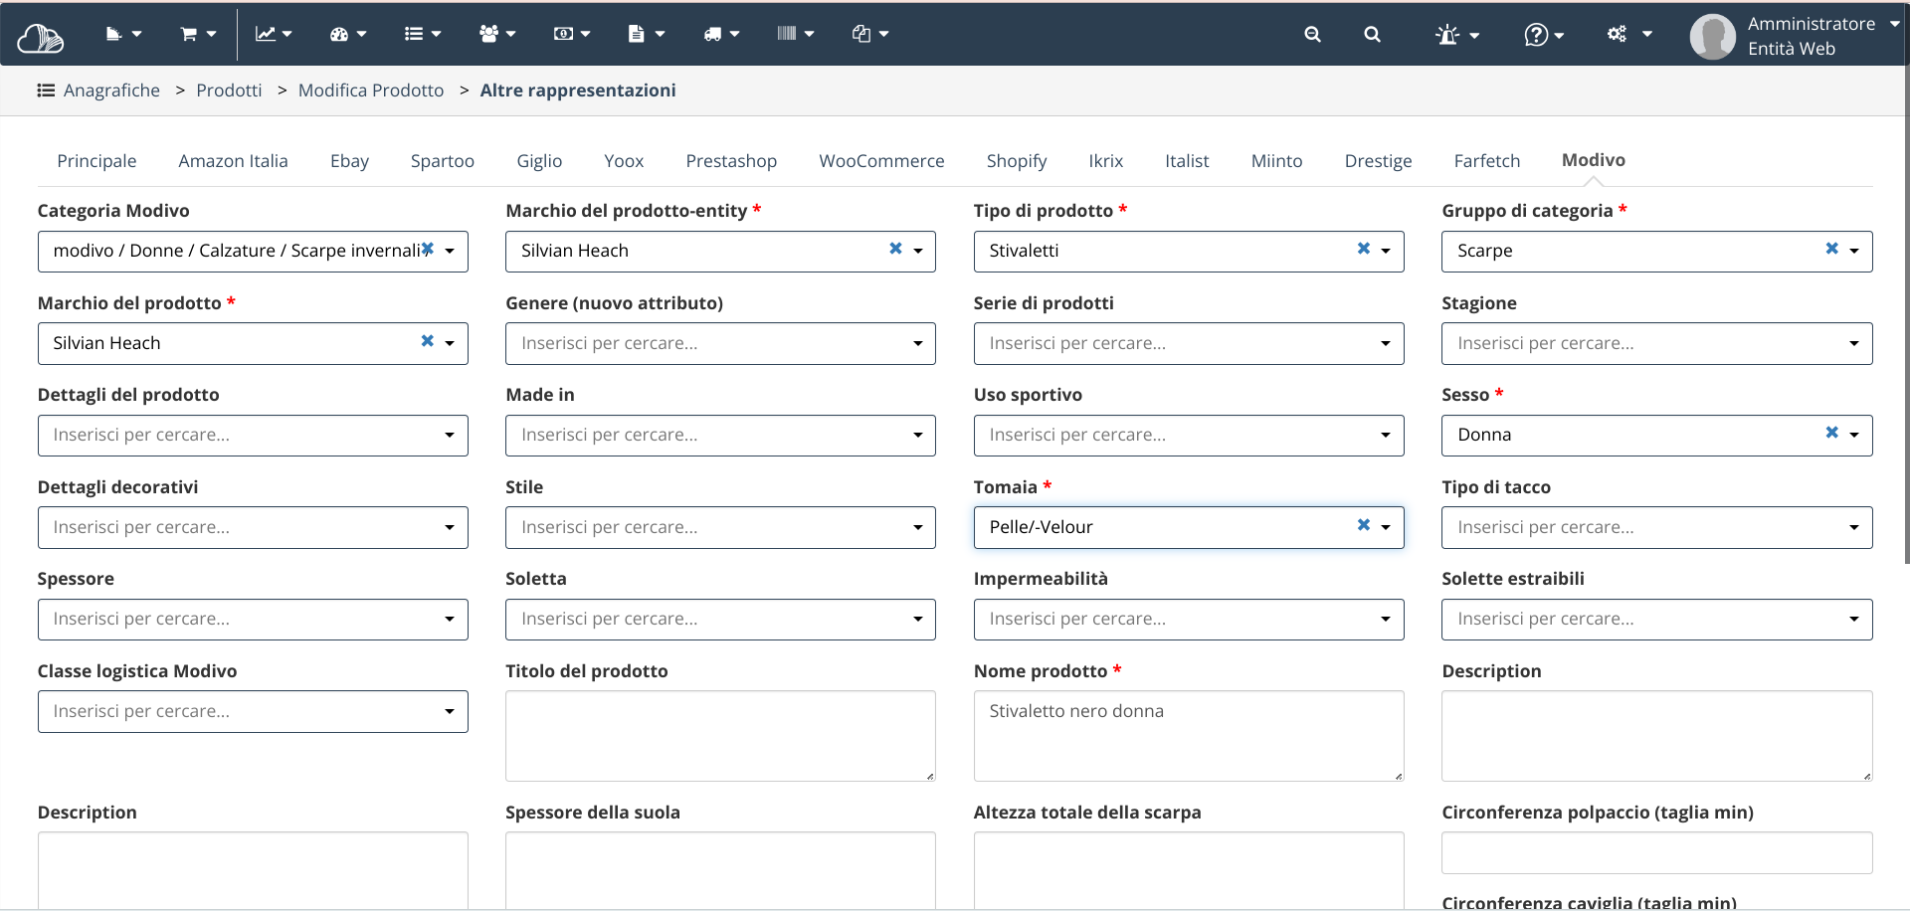Click the search magnifier icon
1910x911 pixels.
coord(1372,34)
